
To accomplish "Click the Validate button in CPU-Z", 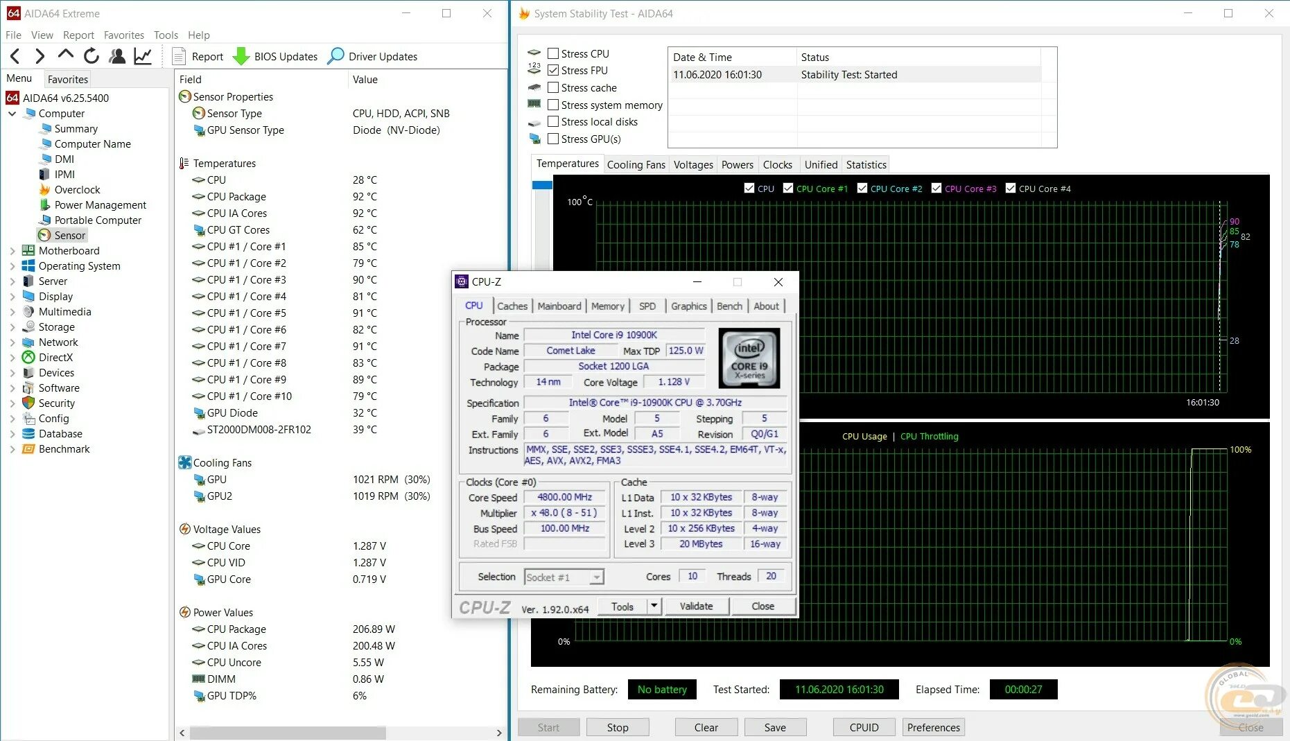I will click(x=696, y=606).
